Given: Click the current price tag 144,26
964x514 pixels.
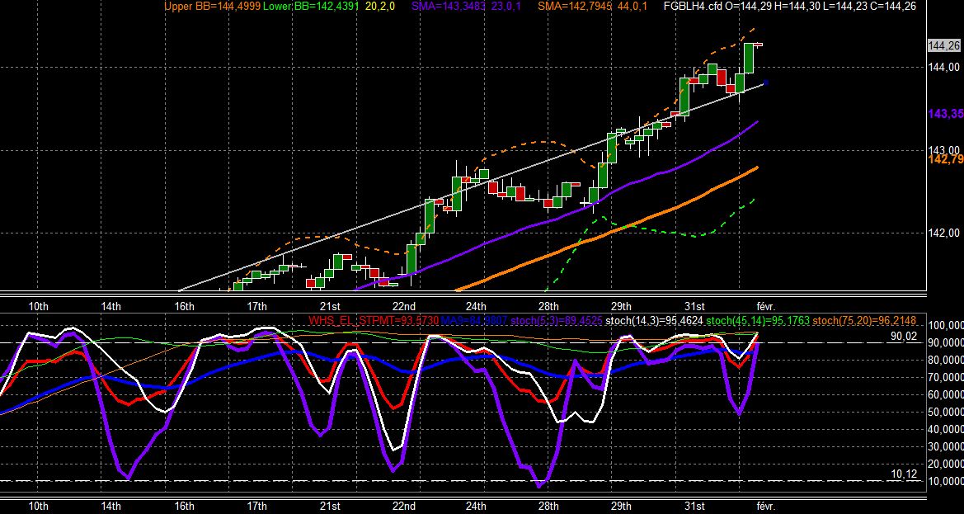Looking at the screenshot, I should coord(943,45).
